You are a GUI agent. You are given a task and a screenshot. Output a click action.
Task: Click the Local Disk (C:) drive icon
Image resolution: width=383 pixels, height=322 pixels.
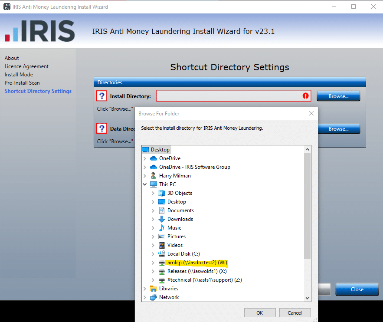tap(162, 254)
